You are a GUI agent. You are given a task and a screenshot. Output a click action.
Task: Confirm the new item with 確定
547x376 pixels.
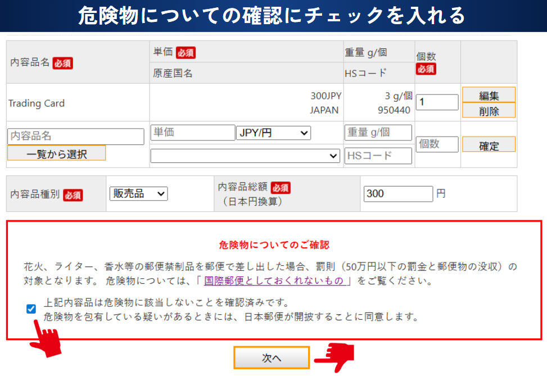489,146
